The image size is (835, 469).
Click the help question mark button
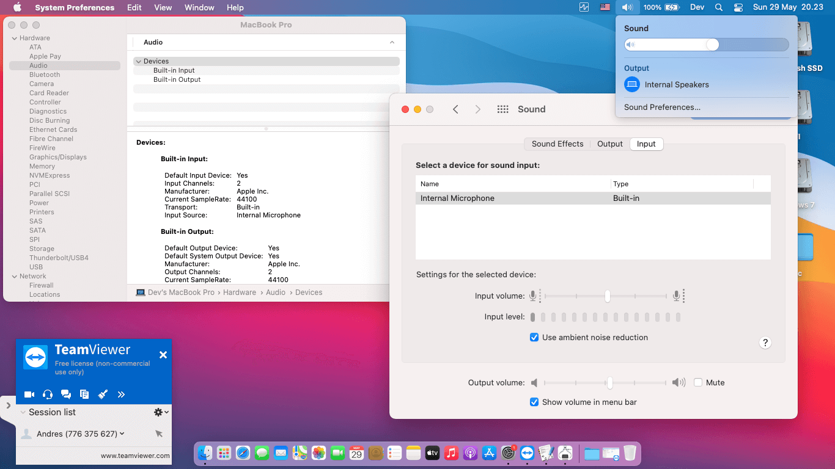pyautogui.click(x=765, y=343)
